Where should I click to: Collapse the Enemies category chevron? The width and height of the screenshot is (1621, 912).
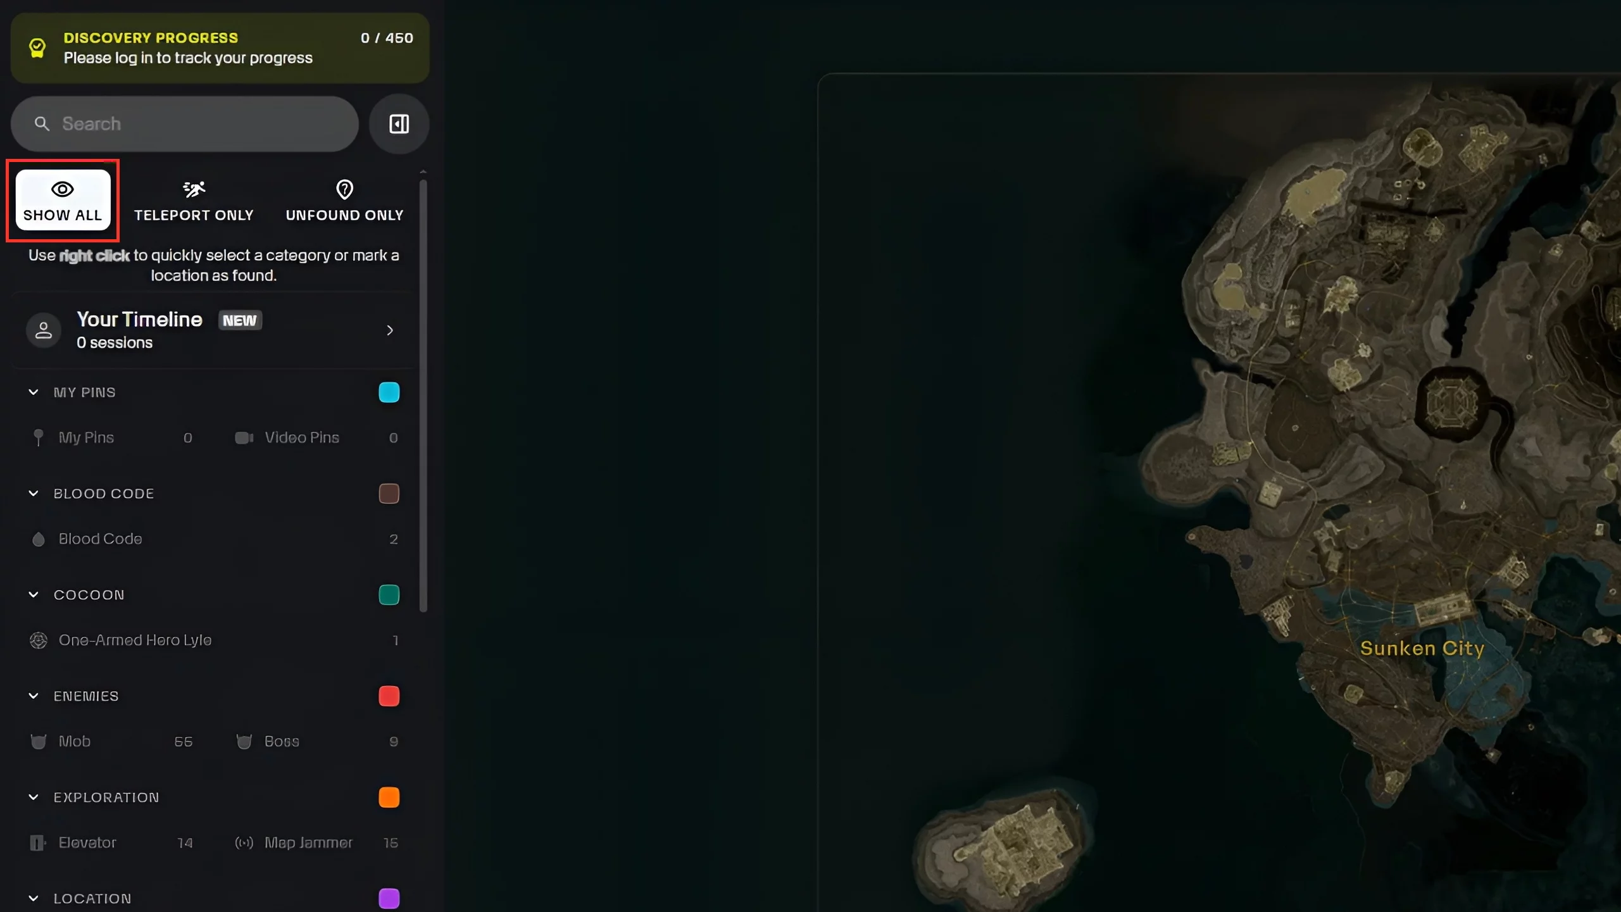tap(34, 696)
